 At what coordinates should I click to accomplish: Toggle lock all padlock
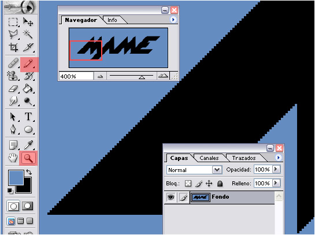click(x=220, y=184)
